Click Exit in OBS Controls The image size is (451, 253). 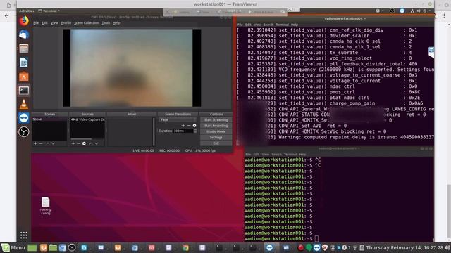pos(216,143)
